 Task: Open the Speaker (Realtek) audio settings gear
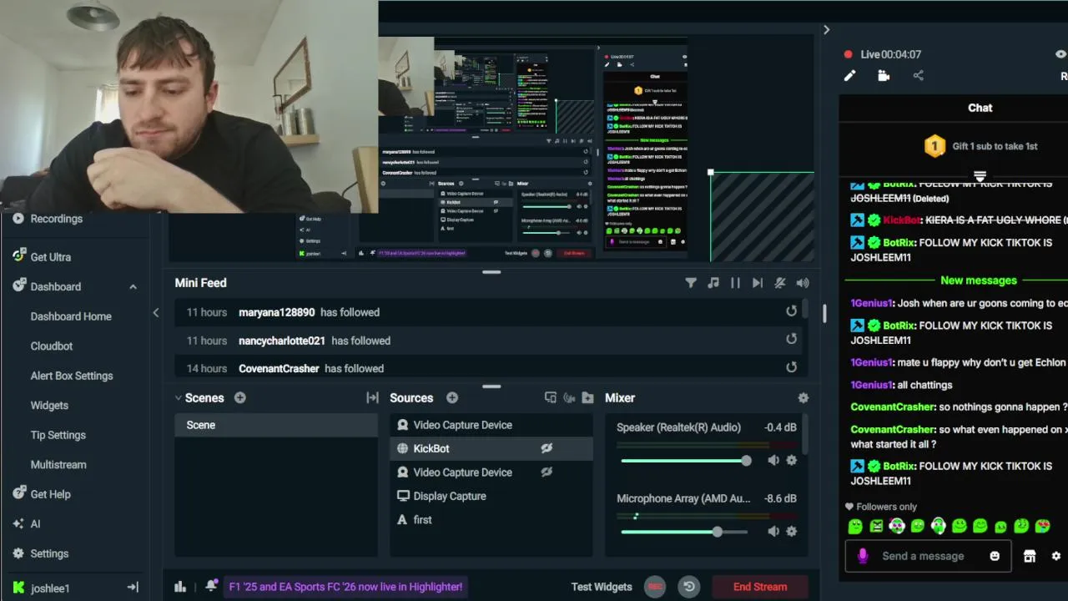791,461
